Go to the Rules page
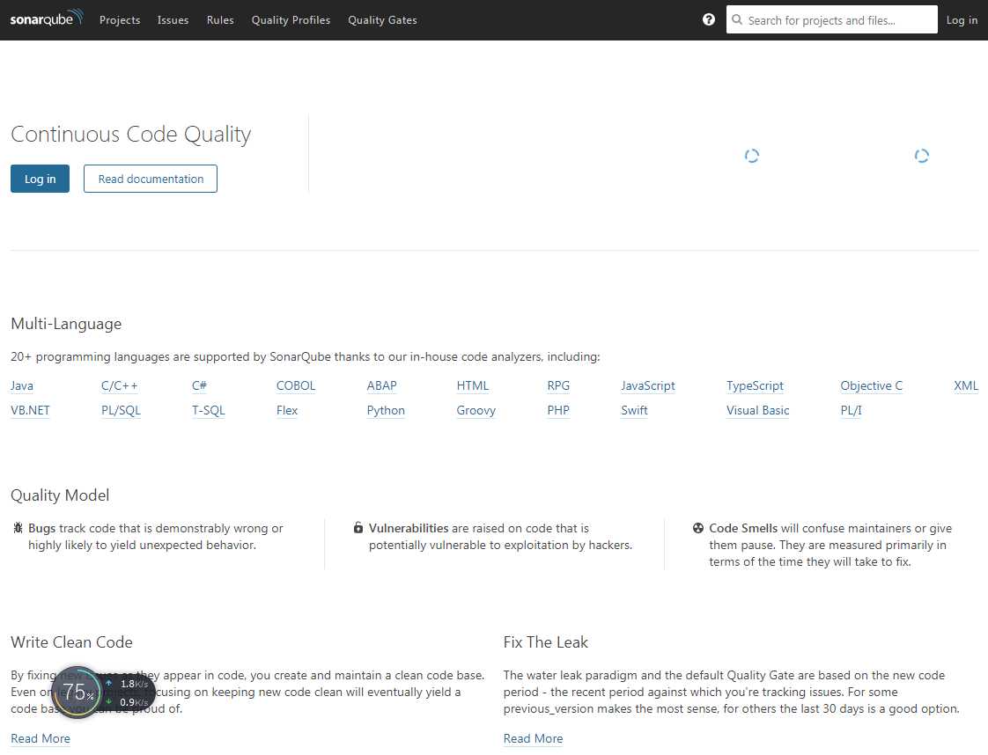The width and height of the screenshot is (988, 755). pos(220,20)
